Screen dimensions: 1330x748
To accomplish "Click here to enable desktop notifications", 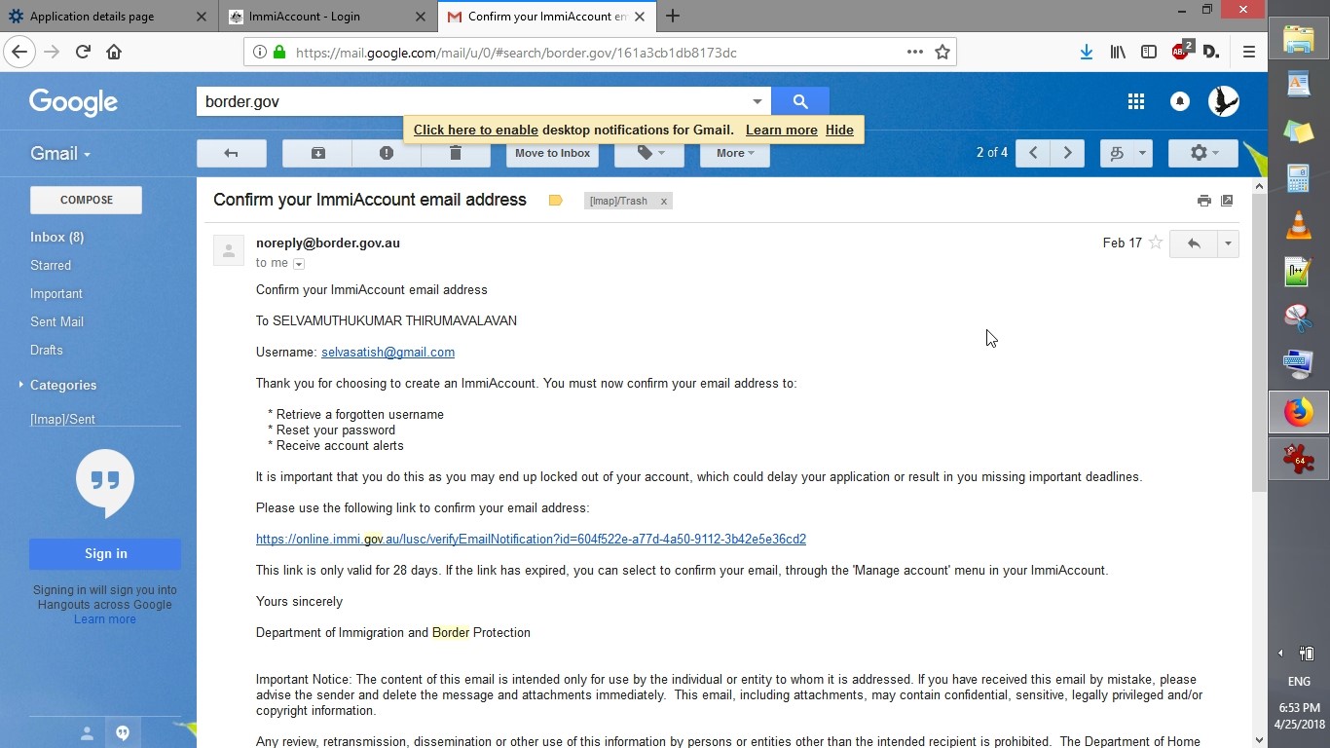I will pyautogui.click(x=476, y=130).
